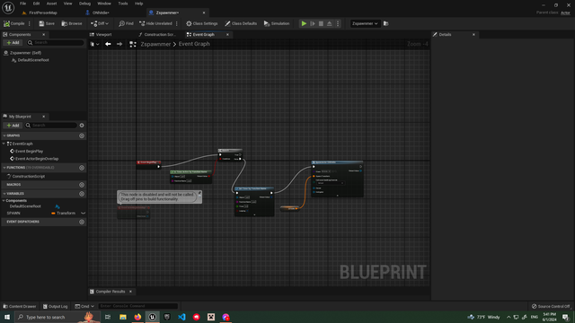The height and width of the screenshot is (323, 575).
Task: Click Zspawnmer breadcrumb link
Action: coord(155,44)
